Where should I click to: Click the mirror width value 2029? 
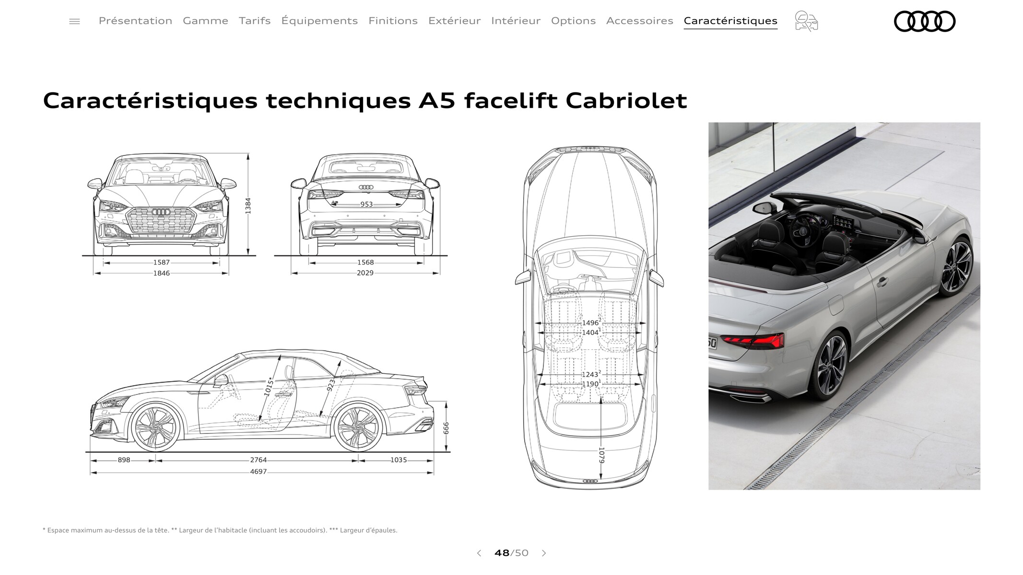coord(365,273)
